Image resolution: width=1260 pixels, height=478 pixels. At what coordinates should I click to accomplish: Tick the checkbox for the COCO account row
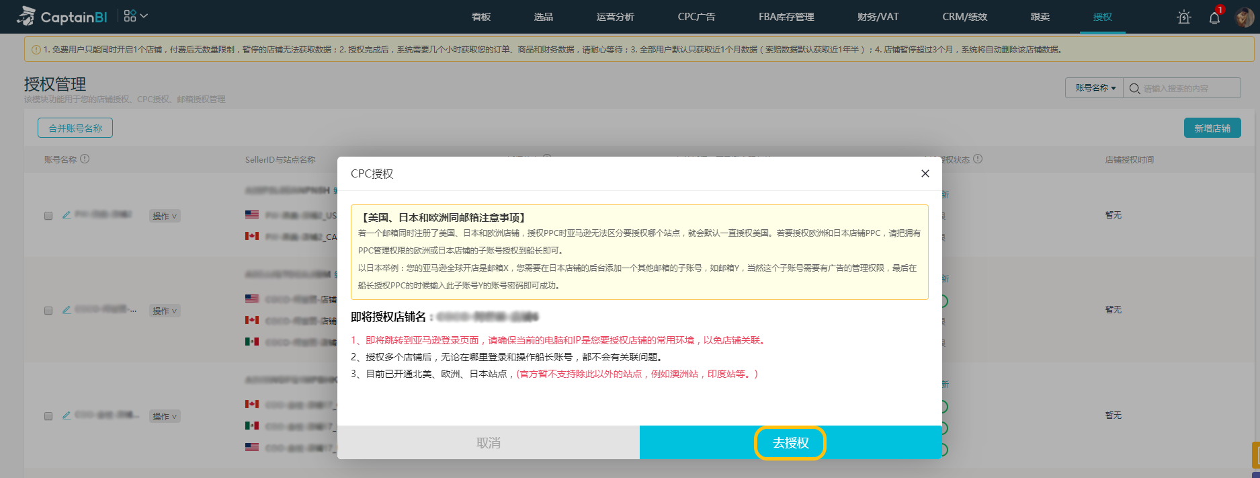[x=48, y=311]
